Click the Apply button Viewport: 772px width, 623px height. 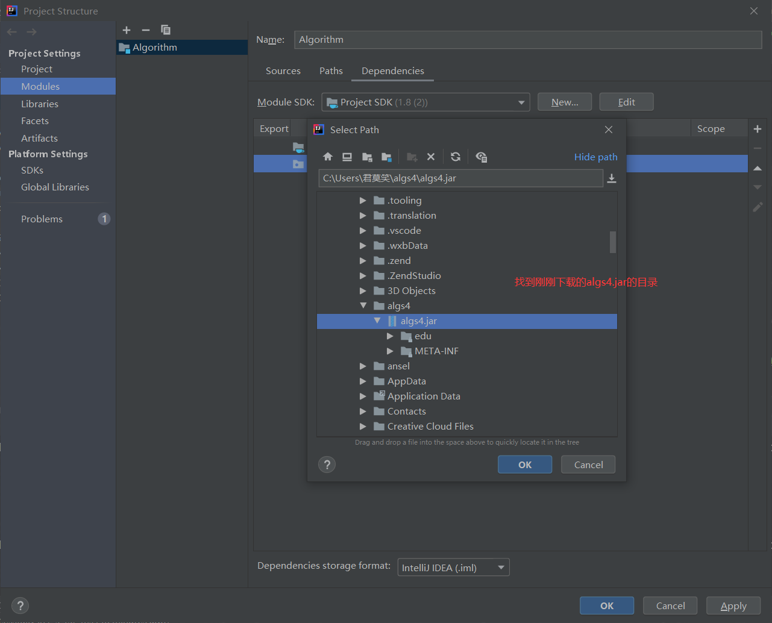click(x=733, y=606)
